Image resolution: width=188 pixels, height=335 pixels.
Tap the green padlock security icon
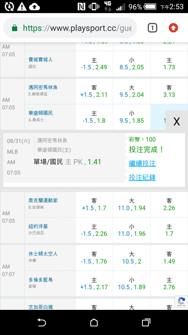click(14, 28)
